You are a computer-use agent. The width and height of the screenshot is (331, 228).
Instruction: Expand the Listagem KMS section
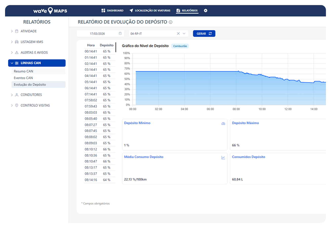(x=12, y=42)
